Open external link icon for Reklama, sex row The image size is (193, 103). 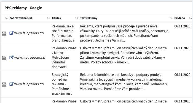[11, 33]
